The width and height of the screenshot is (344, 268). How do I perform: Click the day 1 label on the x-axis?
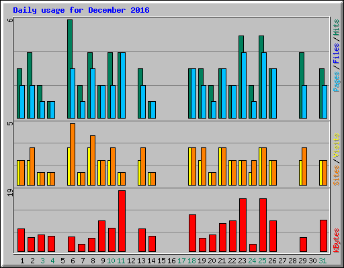click(22, 261)
